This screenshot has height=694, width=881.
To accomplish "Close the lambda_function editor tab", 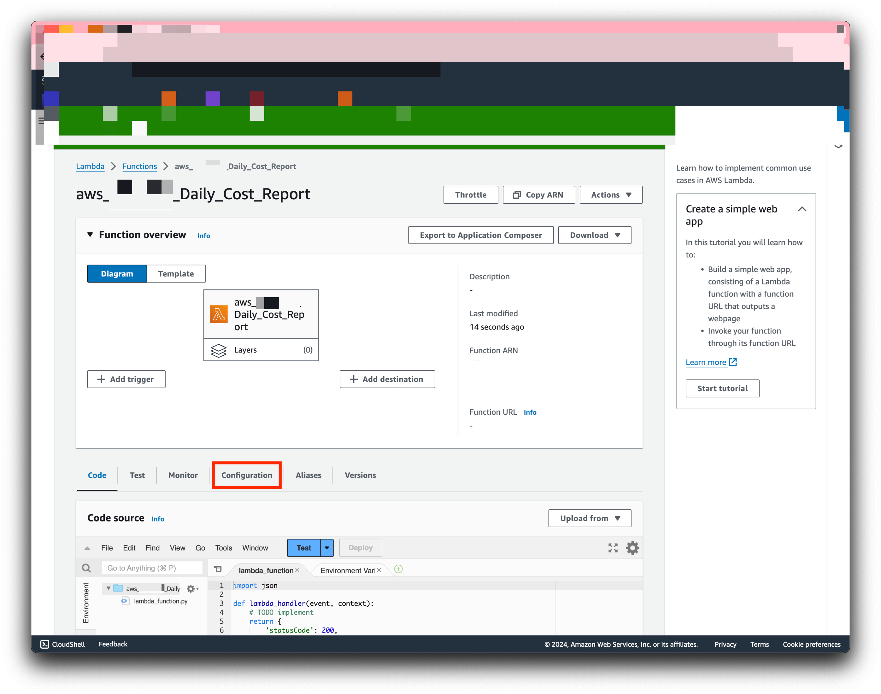I will 297,570.
